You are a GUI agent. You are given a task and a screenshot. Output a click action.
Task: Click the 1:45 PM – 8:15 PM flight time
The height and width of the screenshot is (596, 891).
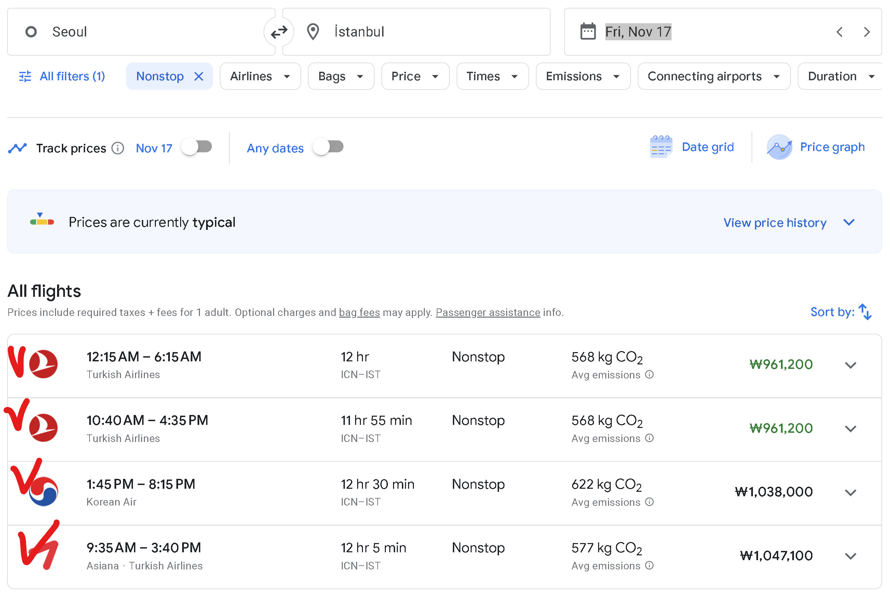click(x=141, y=484)
